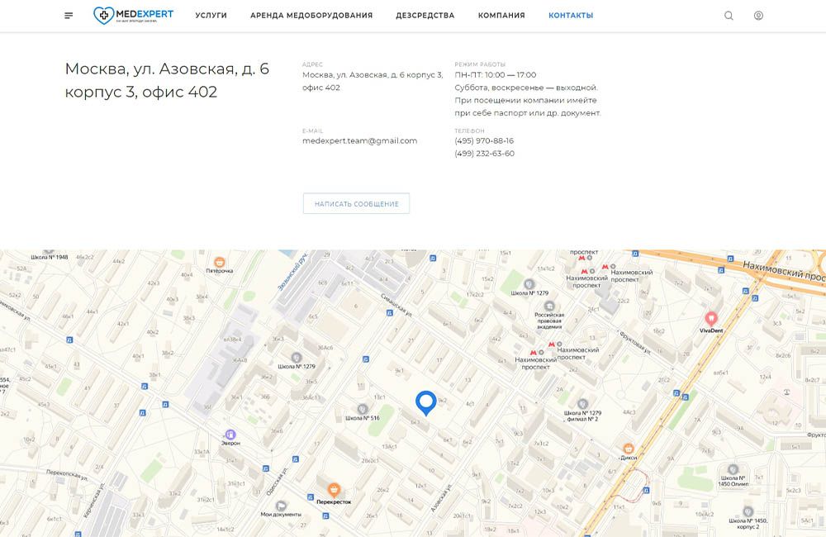Select the Мои документы map marker

(x=282, y=505)
